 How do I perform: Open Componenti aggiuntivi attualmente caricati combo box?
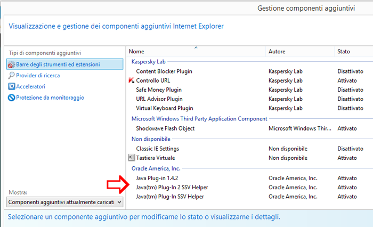(x=64, y=202)
